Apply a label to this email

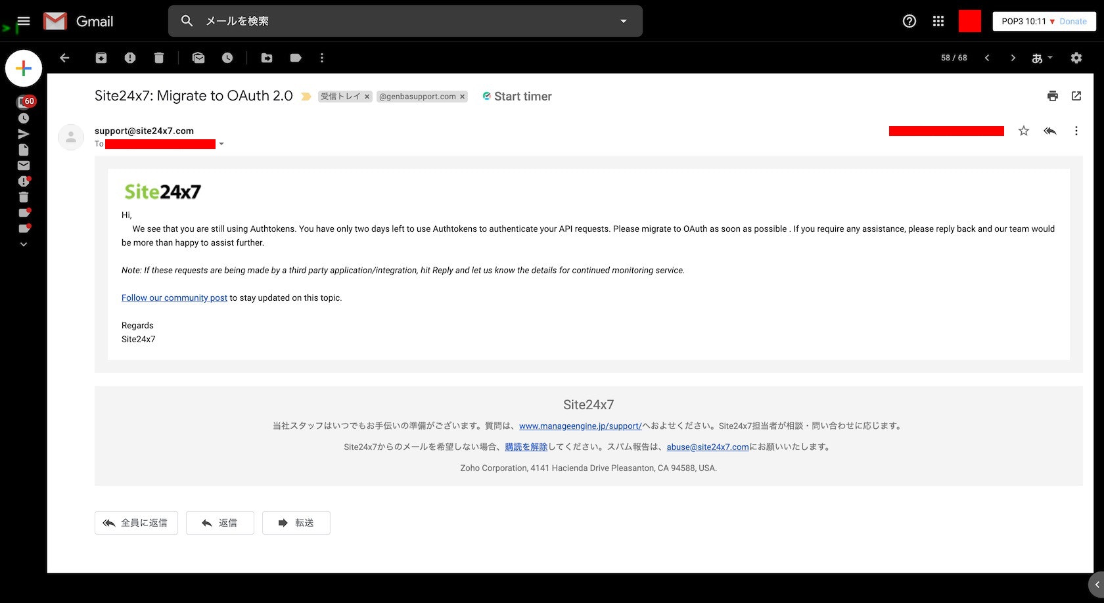295,58
